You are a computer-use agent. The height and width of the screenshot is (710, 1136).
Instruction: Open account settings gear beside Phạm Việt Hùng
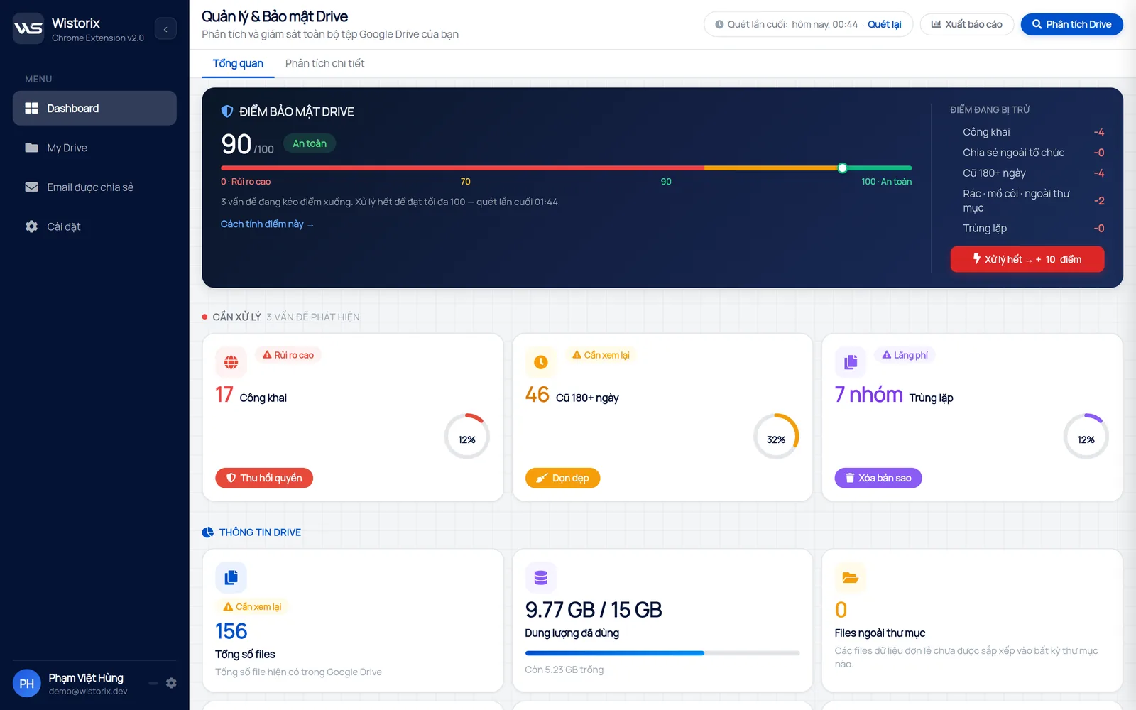click(171, 683)
